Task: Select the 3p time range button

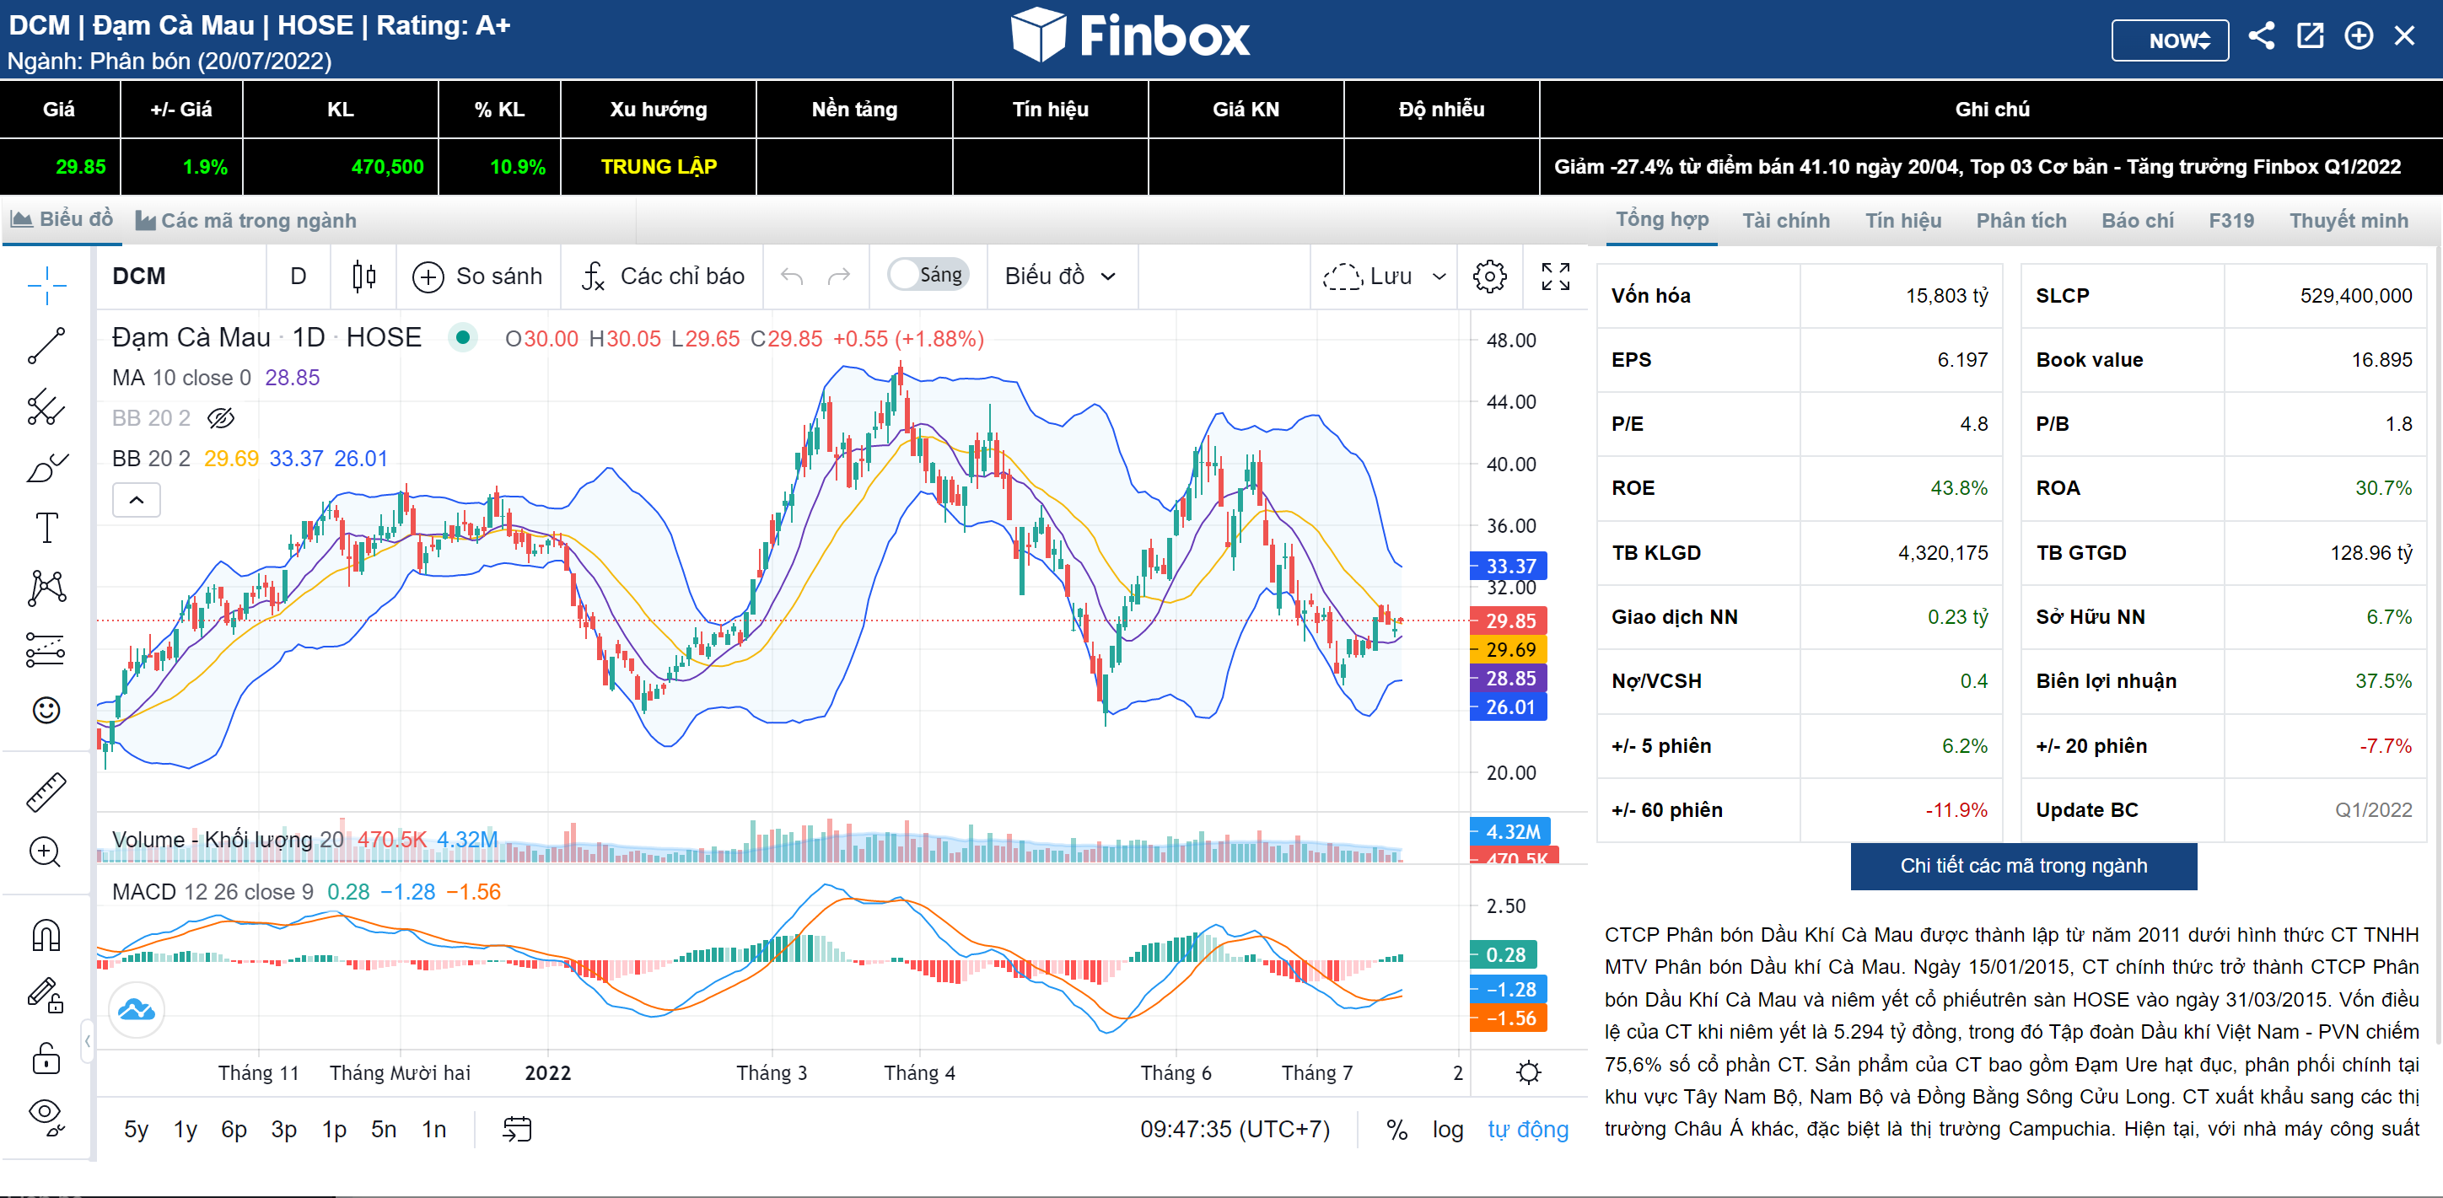Action: pyautogui.click(x=283, y=1129)
